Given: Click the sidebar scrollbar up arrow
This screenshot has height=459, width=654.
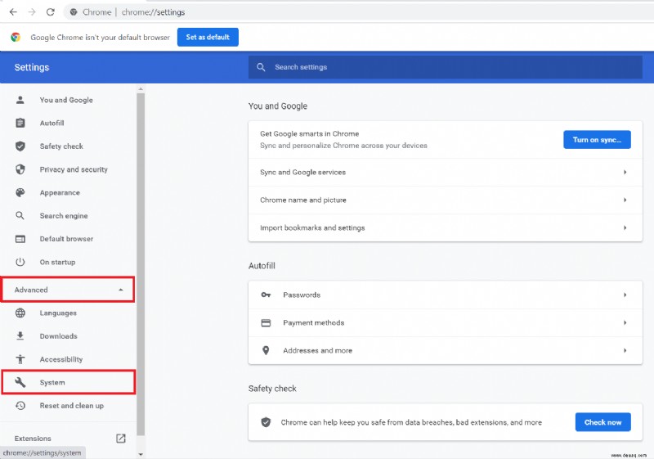Looking at the screenshot, I should click(x=141, y=89).
